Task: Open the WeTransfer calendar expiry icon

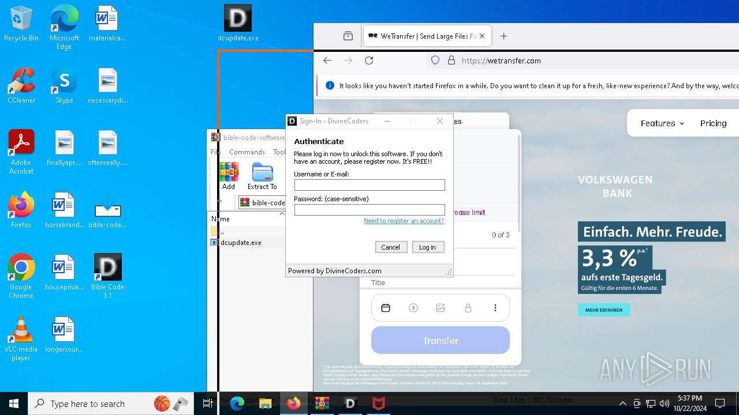Action: pos(386,308)
